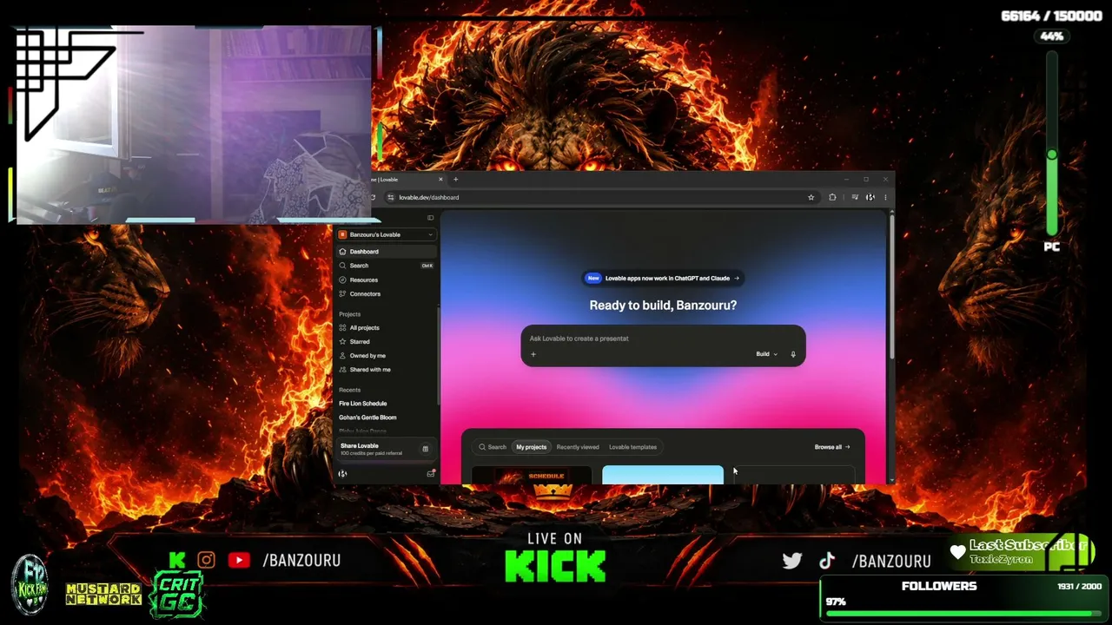Click the Twitter bird icon in overlay
Screen dimensions: 1112x625
point(792,561)
